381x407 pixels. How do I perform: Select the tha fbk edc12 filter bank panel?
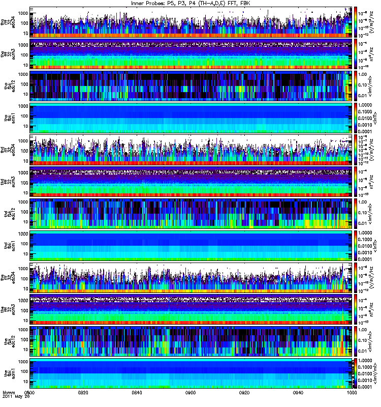tap(190, 86)
